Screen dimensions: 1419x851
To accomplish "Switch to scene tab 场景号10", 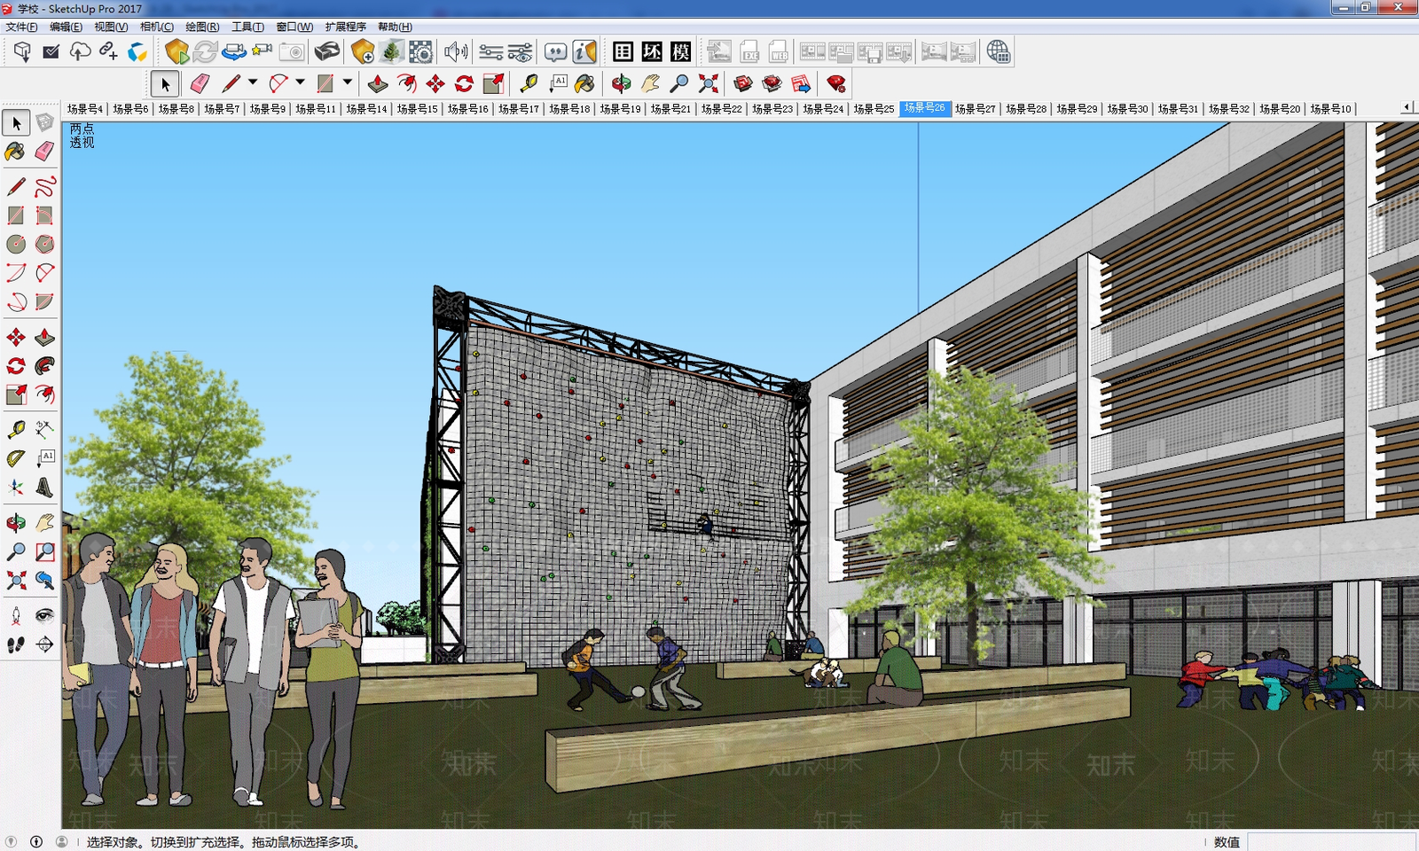I will click(x=1330, y=109).
